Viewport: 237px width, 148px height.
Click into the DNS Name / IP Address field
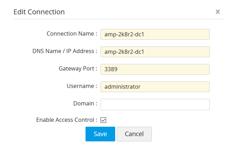pos(175,52)
